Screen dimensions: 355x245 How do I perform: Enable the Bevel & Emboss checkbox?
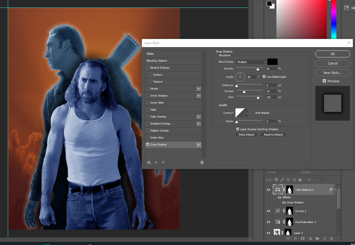[148, 68]
